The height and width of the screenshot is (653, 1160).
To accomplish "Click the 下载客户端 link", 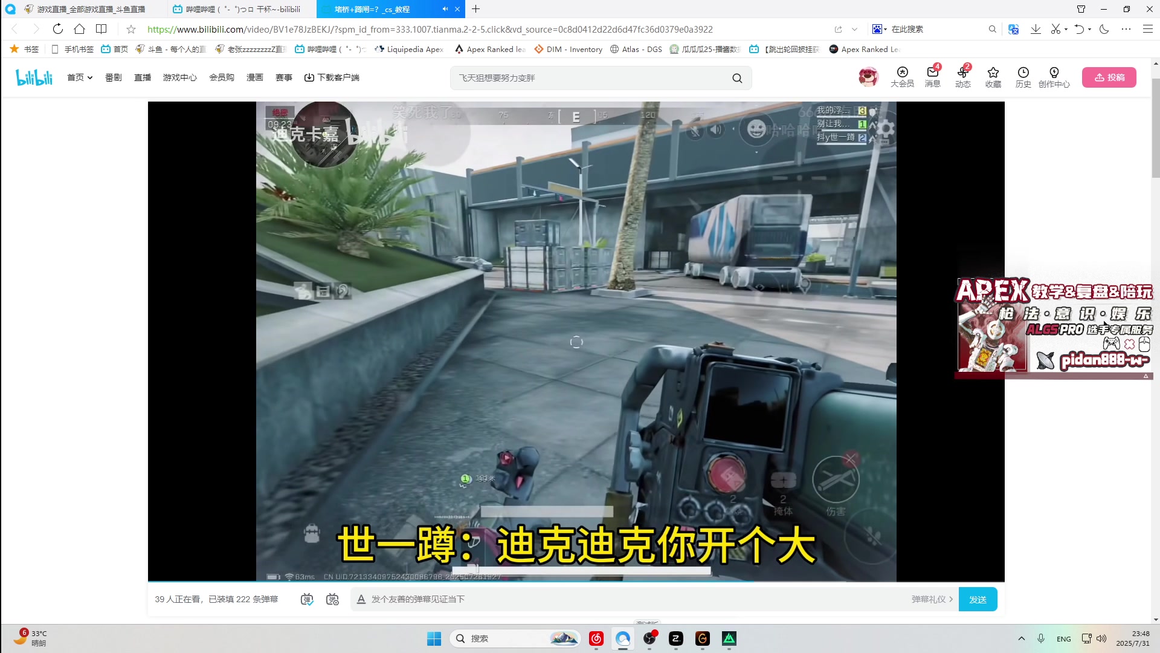I will pyautogui.click(x=332, y=77).
